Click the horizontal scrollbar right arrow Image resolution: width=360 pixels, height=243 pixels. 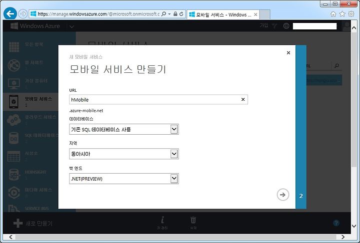click(343, 237)
